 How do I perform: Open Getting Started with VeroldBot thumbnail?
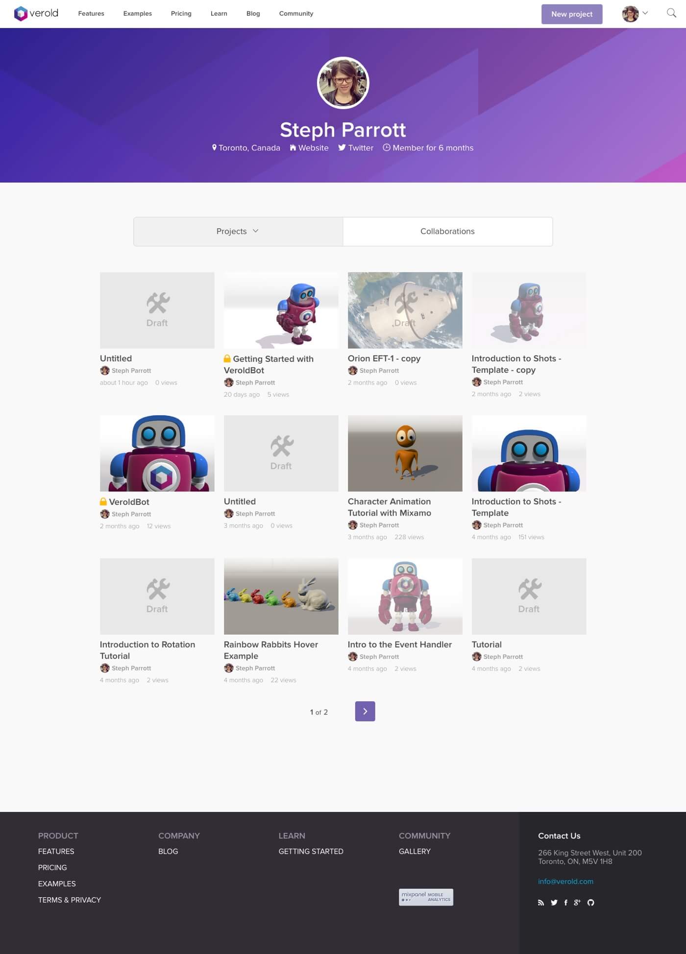click(x=281, y=310)
